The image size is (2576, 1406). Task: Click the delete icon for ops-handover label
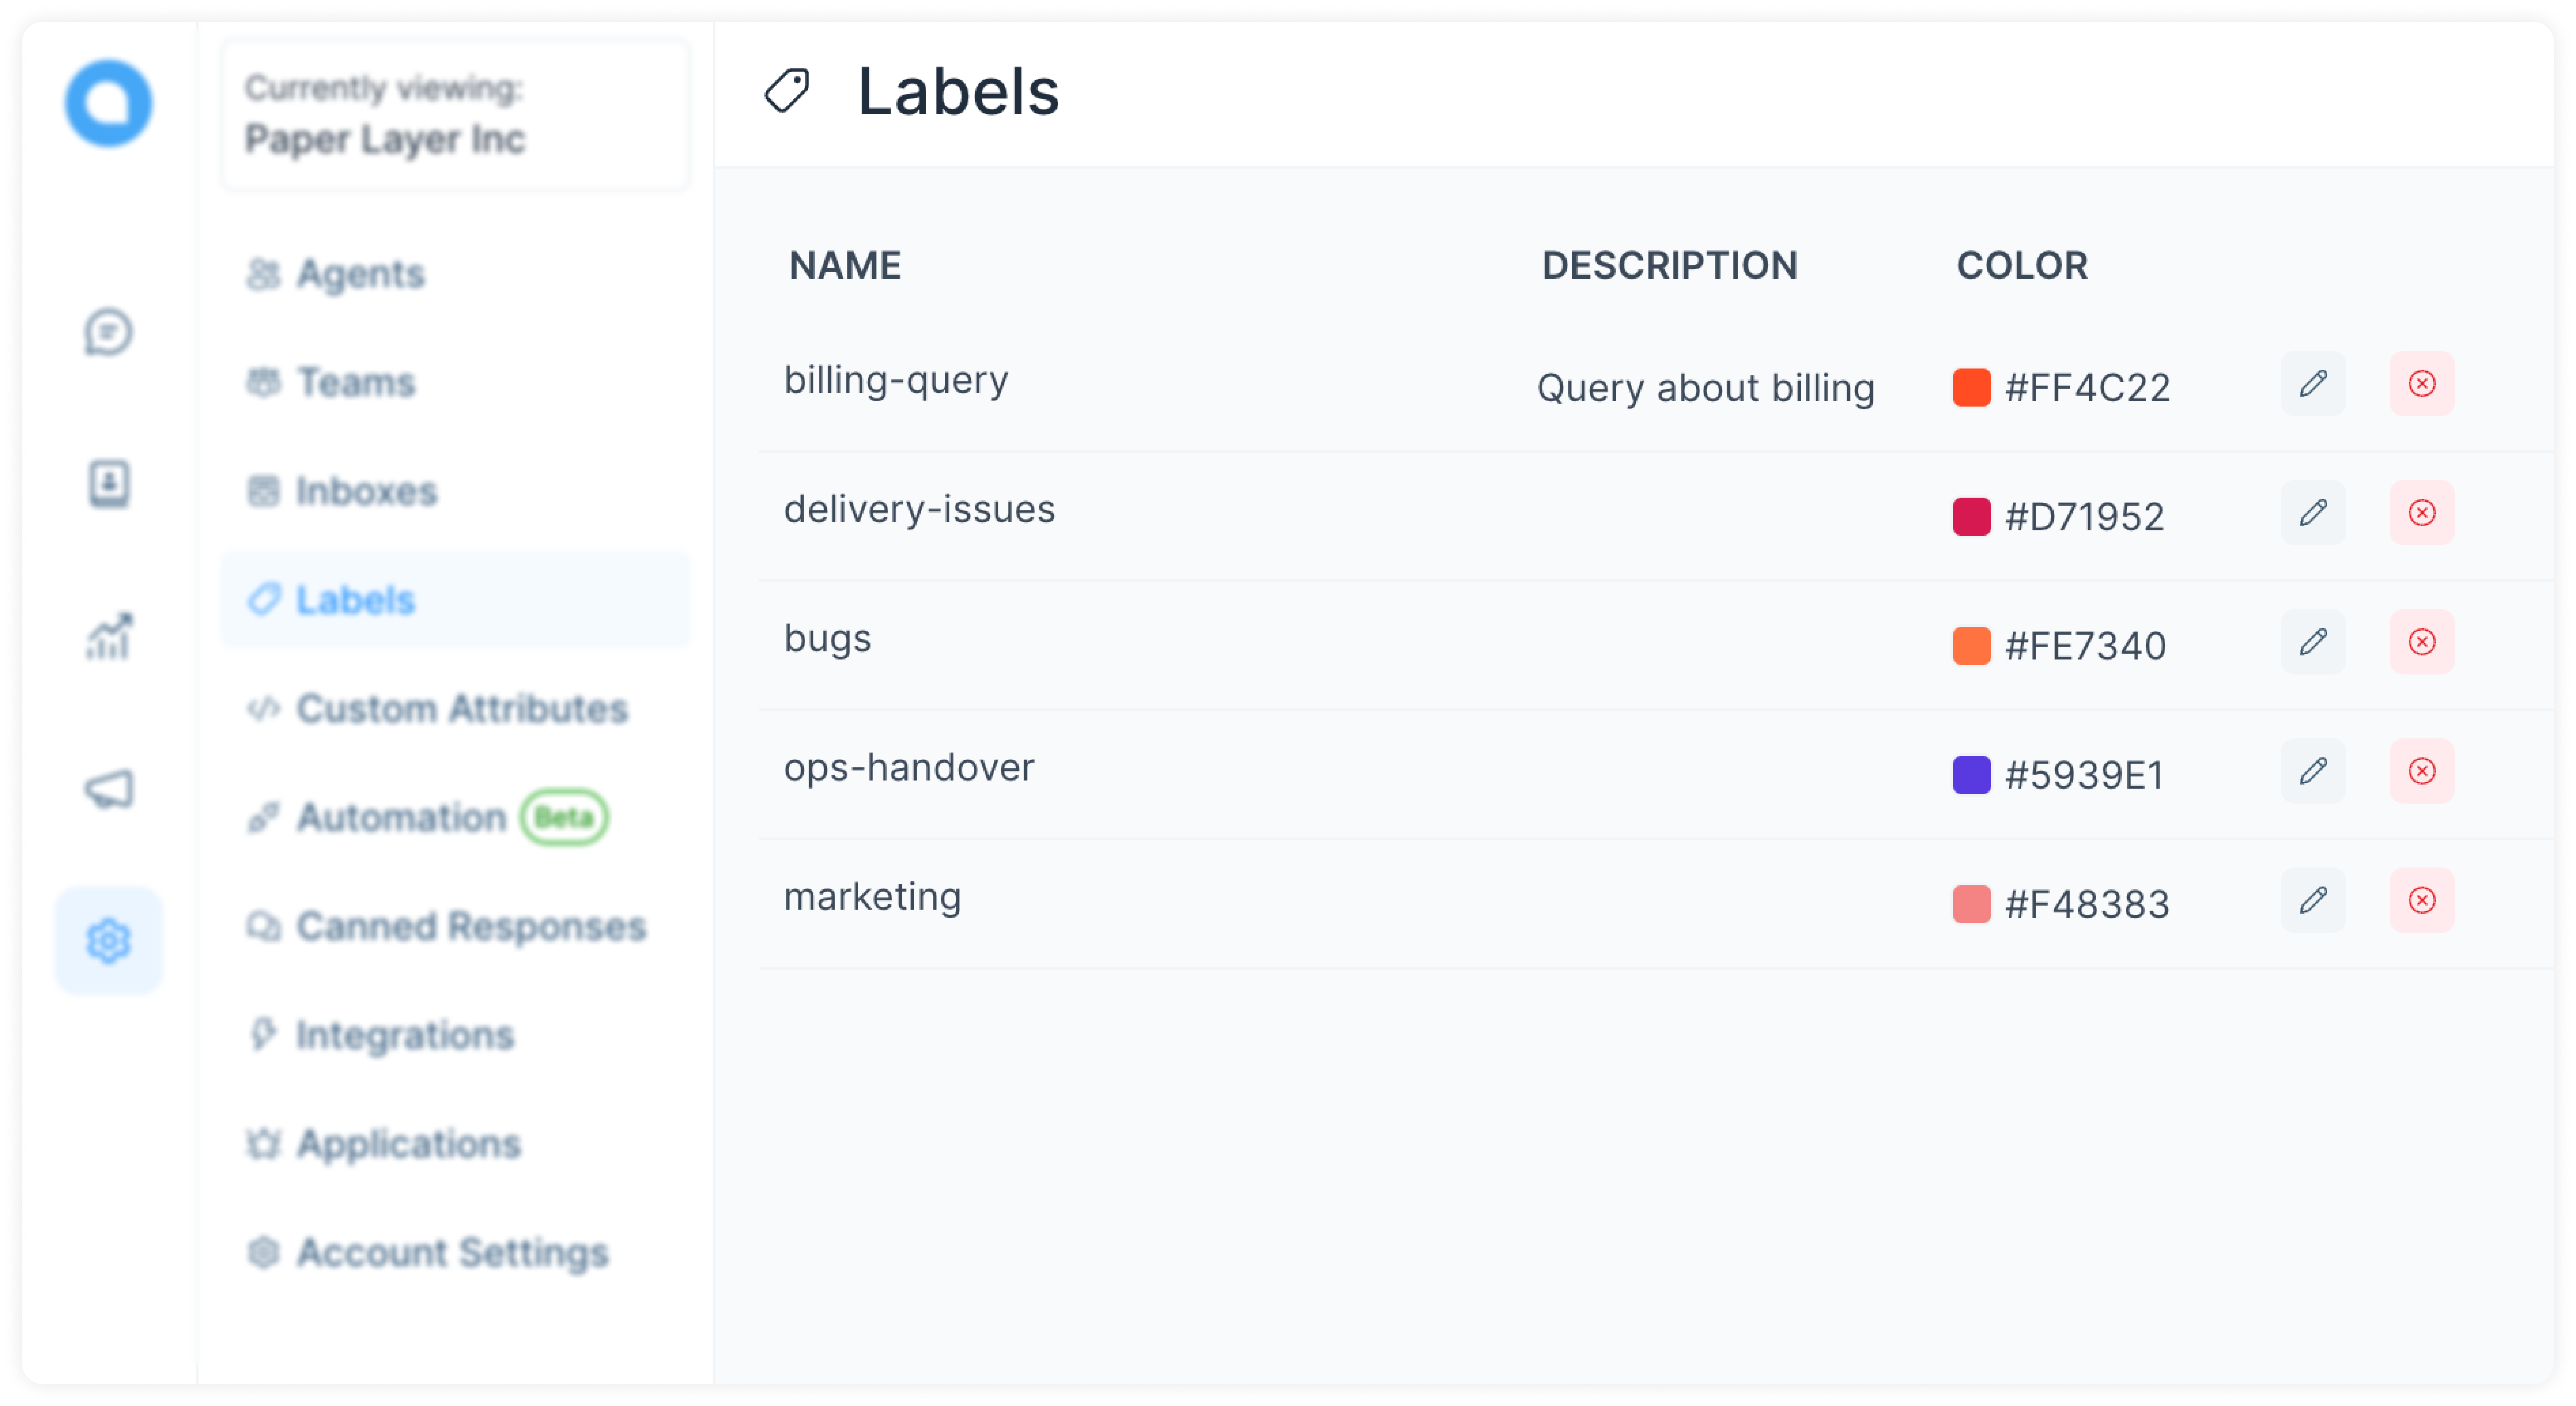[x=2422, y=771]
